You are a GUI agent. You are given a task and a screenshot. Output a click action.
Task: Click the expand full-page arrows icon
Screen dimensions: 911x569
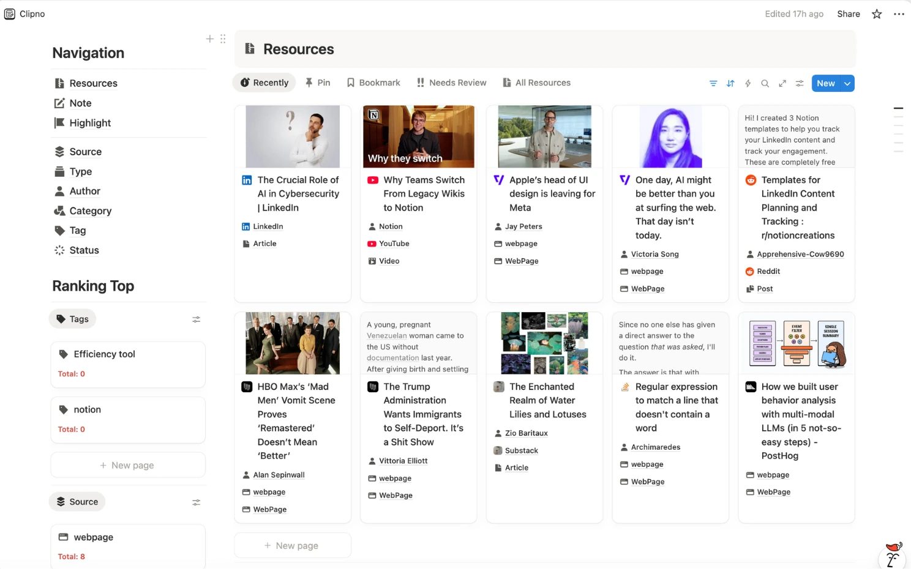(782, 83)
